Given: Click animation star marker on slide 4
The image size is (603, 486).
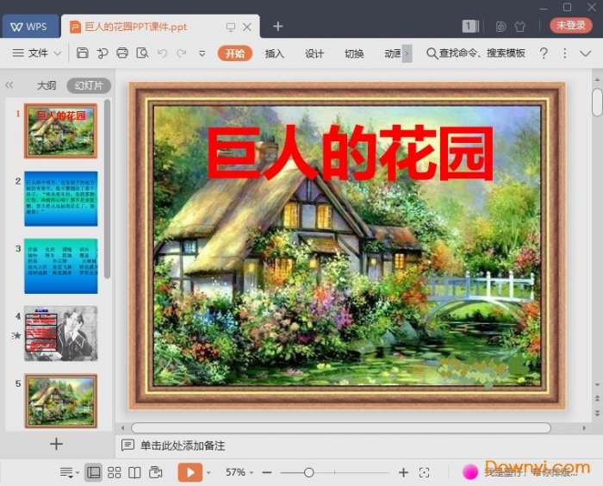Looking at the screenshot, I should click(16, 335).
